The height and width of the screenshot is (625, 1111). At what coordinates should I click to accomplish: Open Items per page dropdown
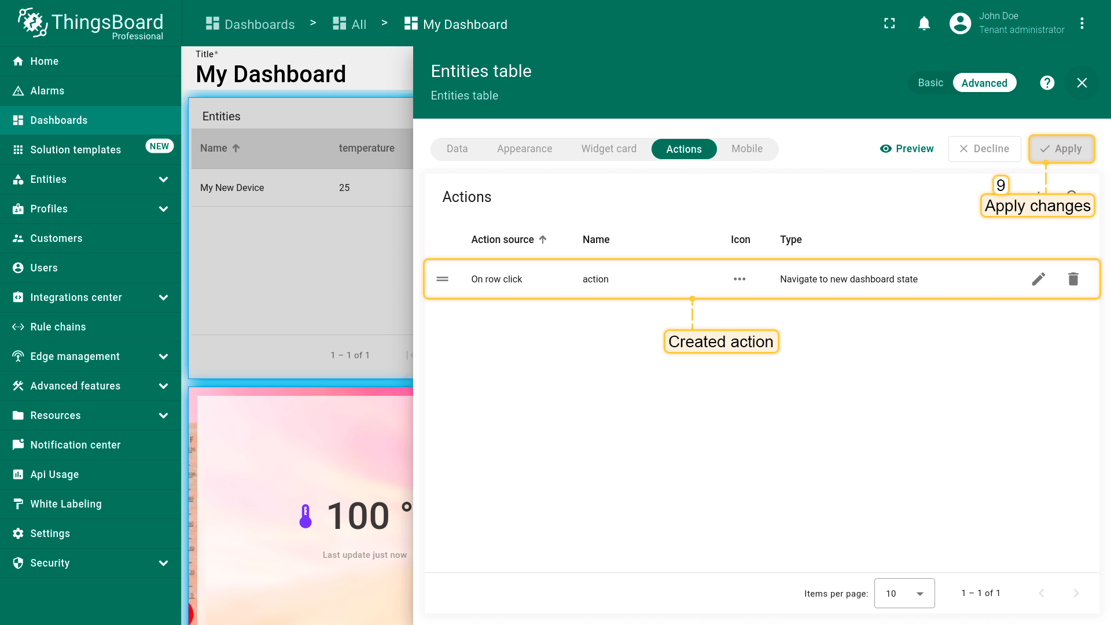(x=904, y=593)
